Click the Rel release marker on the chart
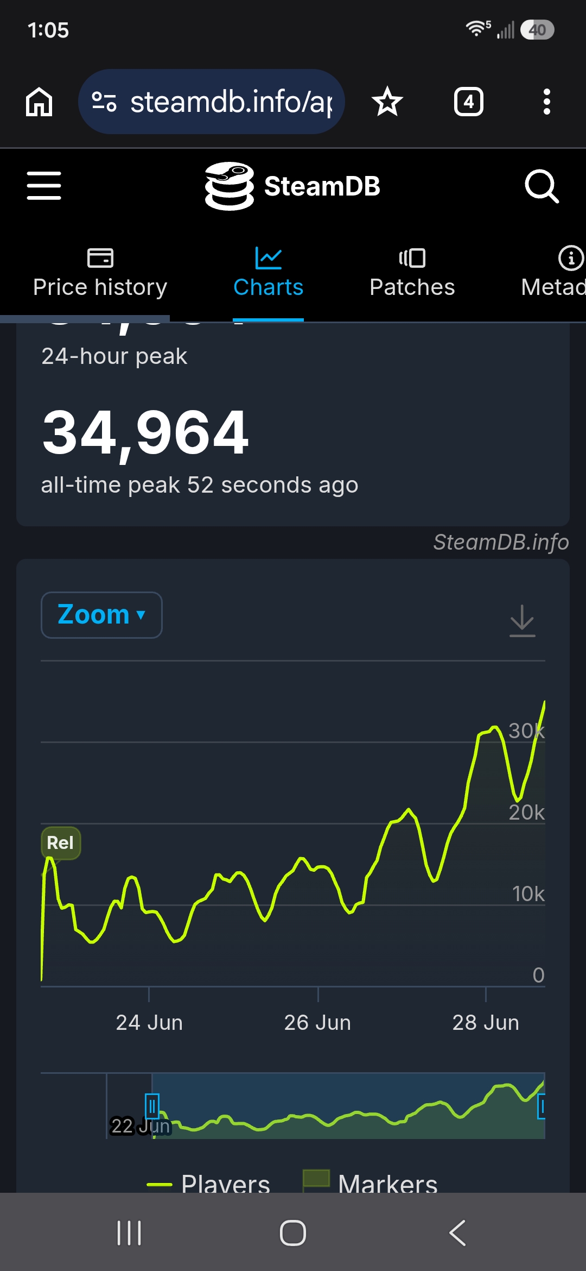The height and width of the screenshot is (1271, 586). coord(61,843)
